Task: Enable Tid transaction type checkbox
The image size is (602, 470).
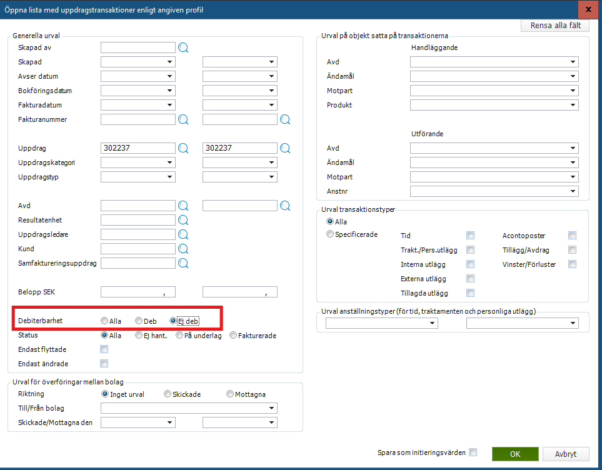Action: [470, 236]
